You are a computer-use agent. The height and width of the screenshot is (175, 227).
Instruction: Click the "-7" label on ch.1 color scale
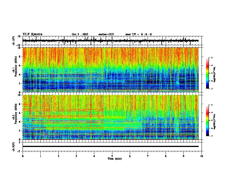pos(211,89)
